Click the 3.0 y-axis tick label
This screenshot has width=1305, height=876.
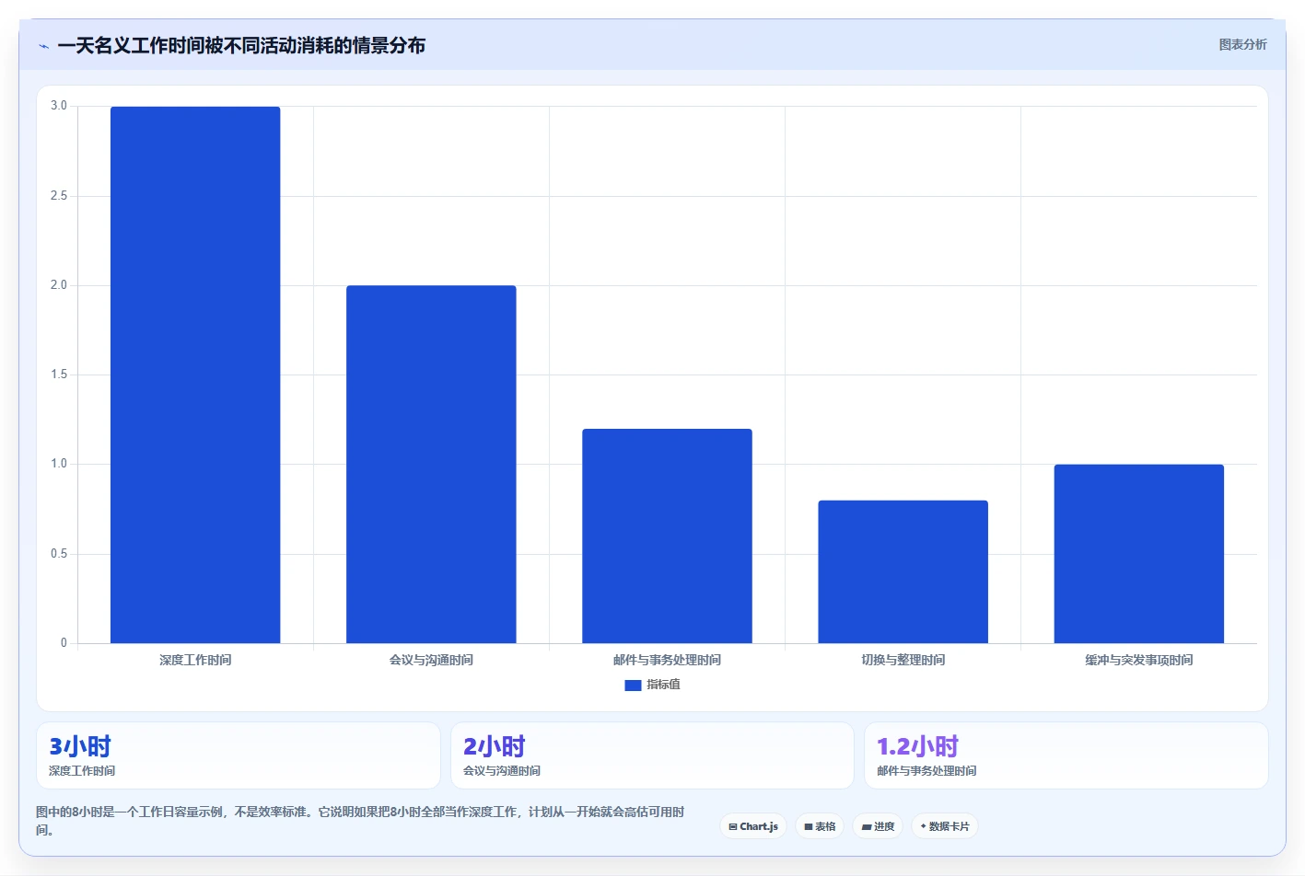tap(59, 106)
